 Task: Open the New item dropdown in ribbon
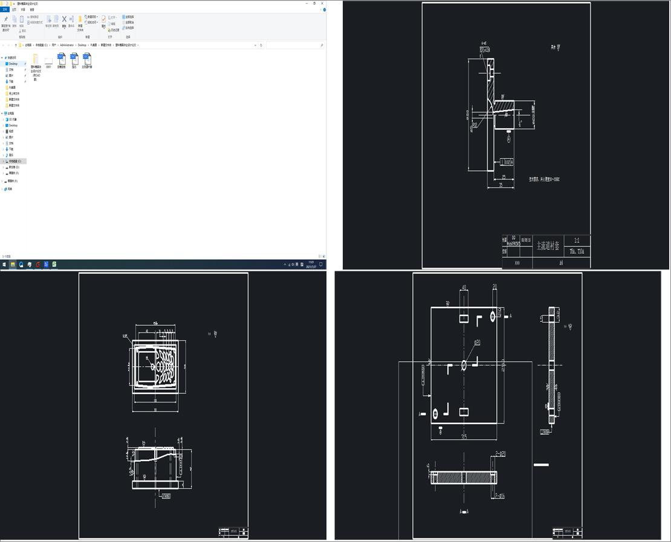point(91,17)
